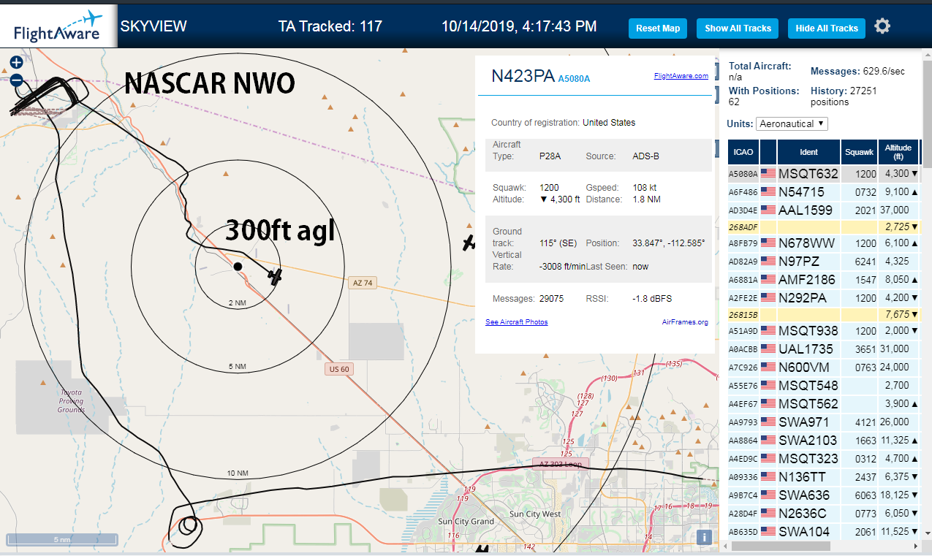The height and width of the screenshot is (556, 932).
Task: Open the map info button
Action: click(704, 537)
